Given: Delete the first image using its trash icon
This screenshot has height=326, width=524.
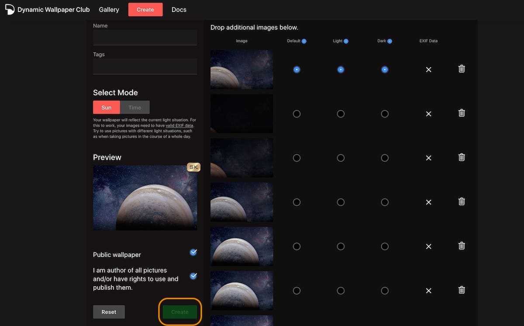Looking at the screenshot, I should pyautogui.click(x=462, y=69).
